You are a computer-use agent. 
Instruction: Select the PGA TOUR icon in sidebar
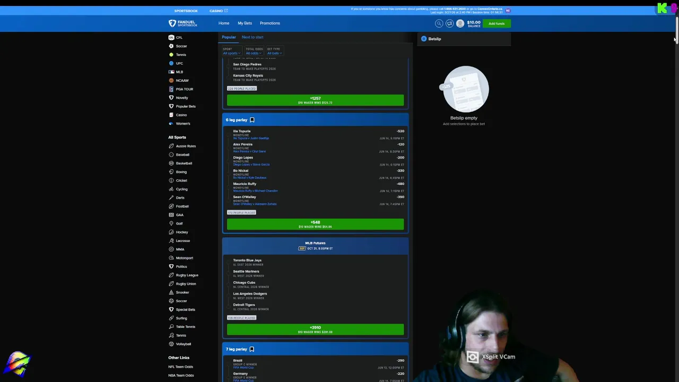point(171,89)
